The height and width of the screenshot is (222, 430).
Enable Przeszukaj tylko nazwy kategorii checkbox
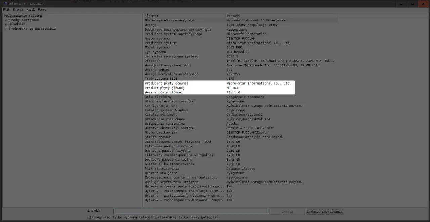[x=155, y=217]
